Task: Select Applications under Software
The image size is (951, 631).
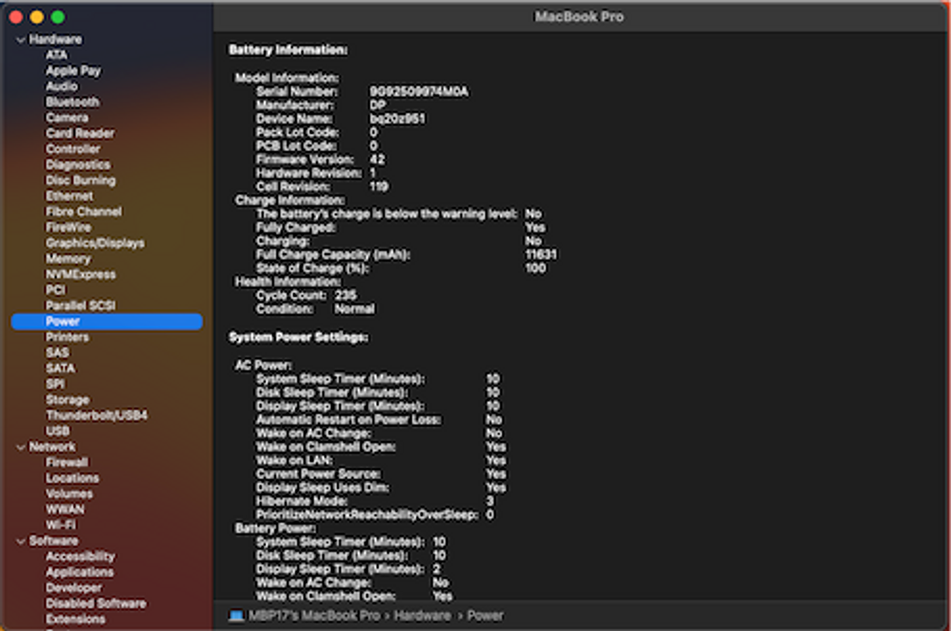Action: 79,572
